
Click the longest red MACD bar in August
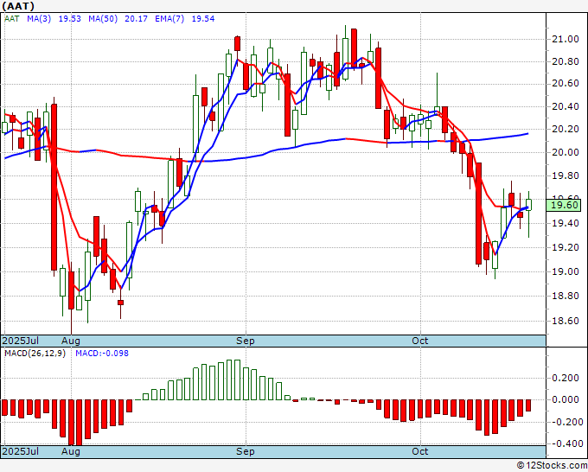80,423
